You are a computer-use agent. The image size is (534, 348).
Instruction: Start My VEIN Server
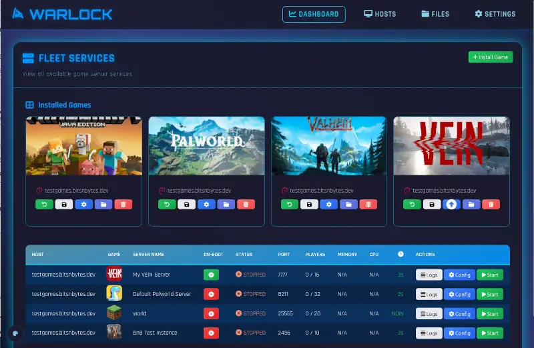point(490,275)
